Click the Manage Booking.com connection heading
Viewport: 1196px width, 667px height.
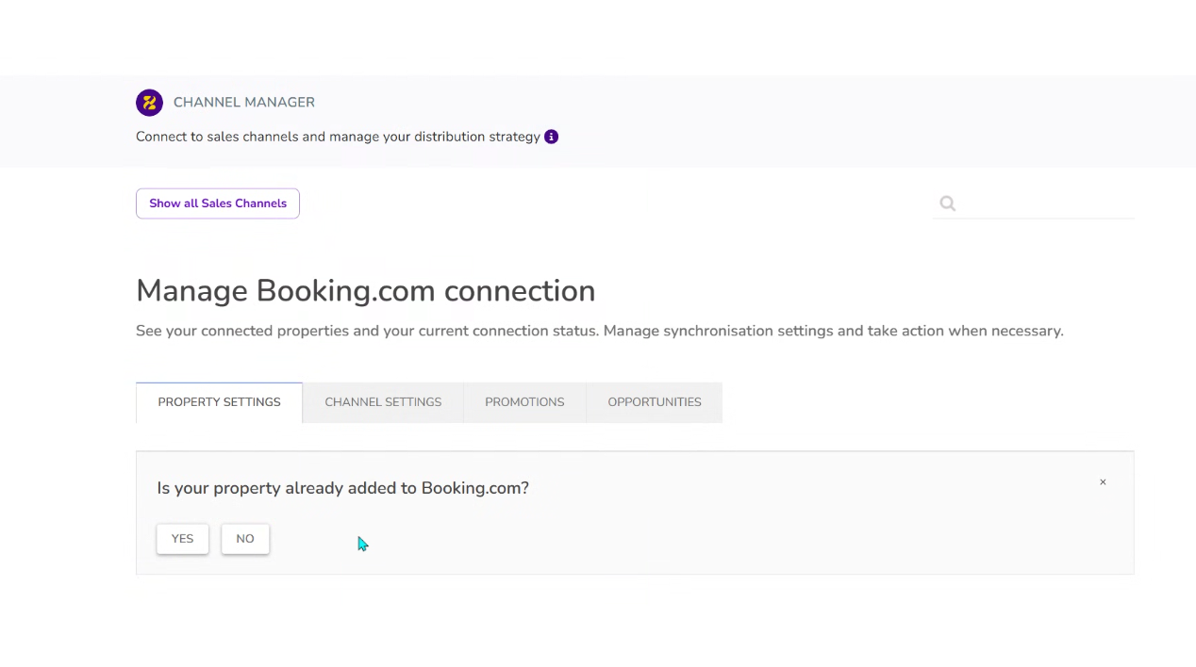[x=365, y=291]
